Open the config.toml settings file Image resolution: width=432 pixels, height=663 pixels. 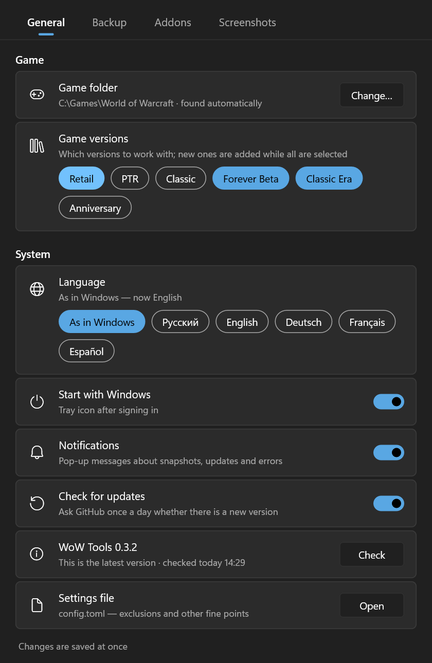372,605
